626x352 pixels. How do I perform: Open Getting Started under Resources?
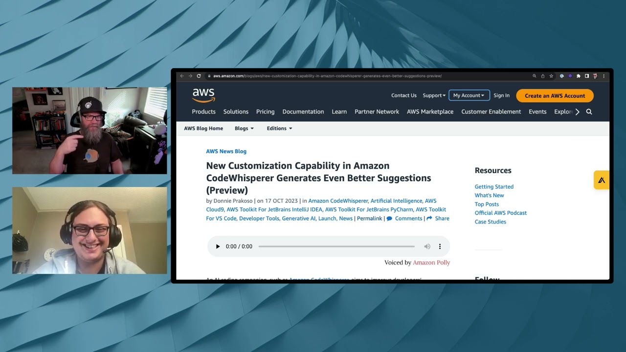(494, 187)
